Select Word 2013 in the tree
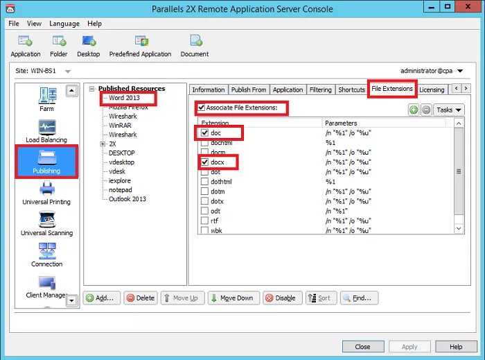 [x=124, y=98]
